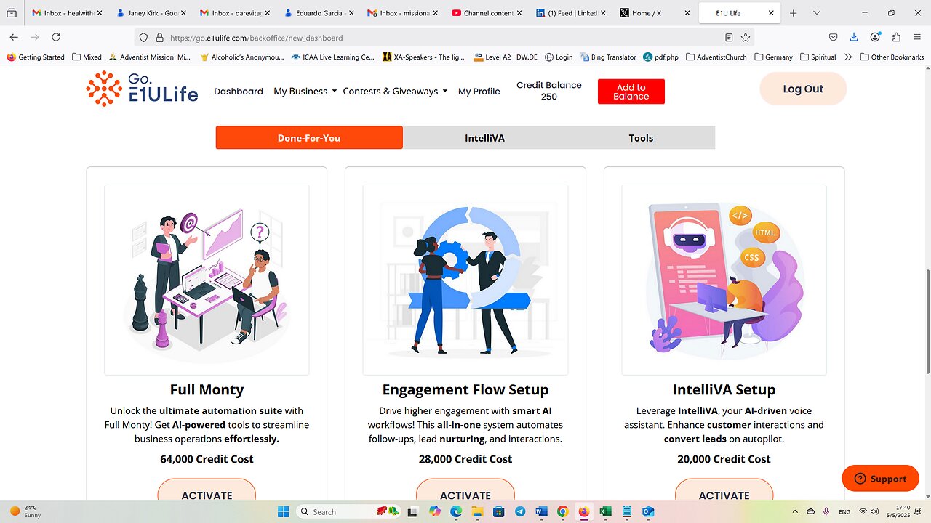The height and width of the screenshot is (523, 931).
Task: Show hidden system tray icons
Action: point(794,511)
